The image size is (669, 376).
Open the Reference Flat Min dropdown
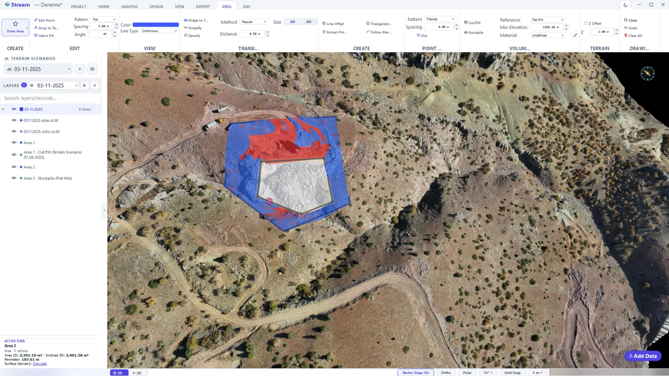coord(548,20)
